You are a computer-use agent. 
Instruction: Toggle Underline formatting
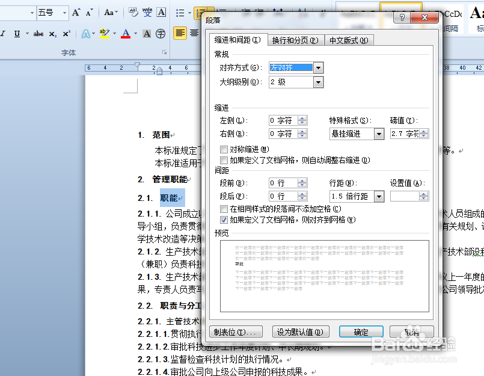(17, 34)
